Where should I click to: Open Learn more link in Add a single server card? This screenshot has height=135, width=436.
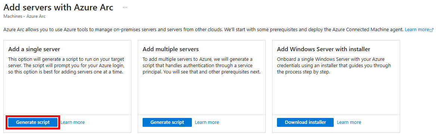(72, 122)
